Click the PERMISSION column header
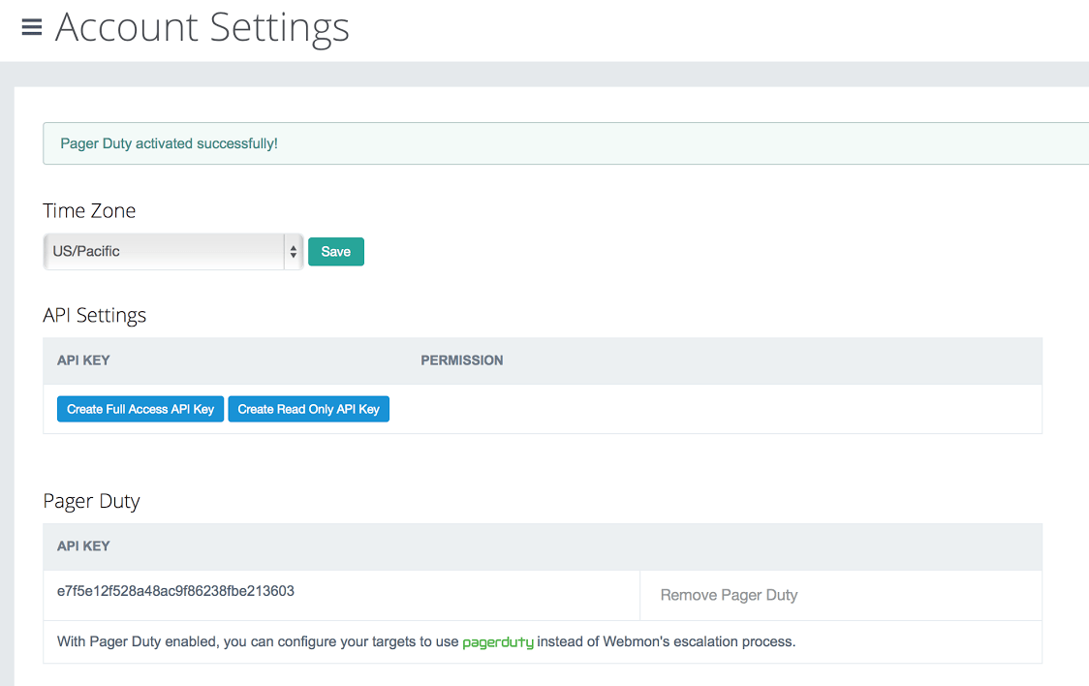Screen dimensions: 1089x686 (x=461, y=360)
